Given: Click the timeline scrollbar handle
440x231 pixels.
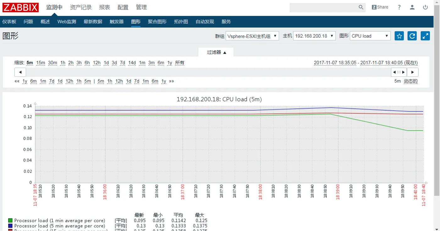Looking at the screenshot, I should (x=399, y=72).
